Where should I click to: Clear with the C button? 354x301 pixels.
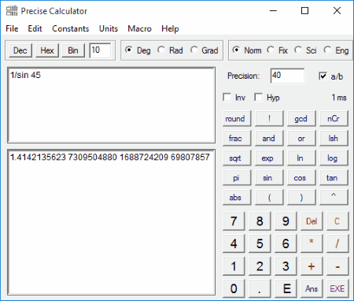pos(337,221)
